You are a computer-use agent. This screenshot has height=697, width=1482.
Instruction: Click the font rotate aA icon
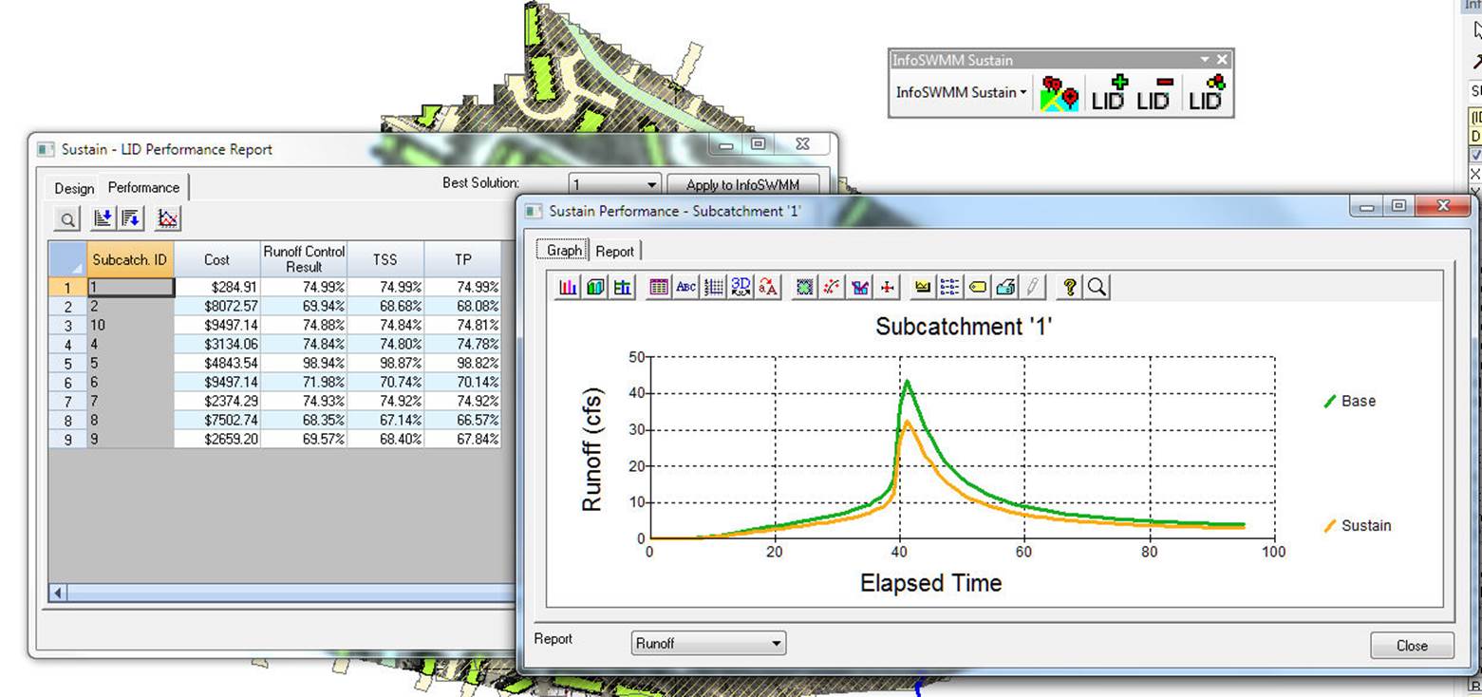tap(769, 287)
